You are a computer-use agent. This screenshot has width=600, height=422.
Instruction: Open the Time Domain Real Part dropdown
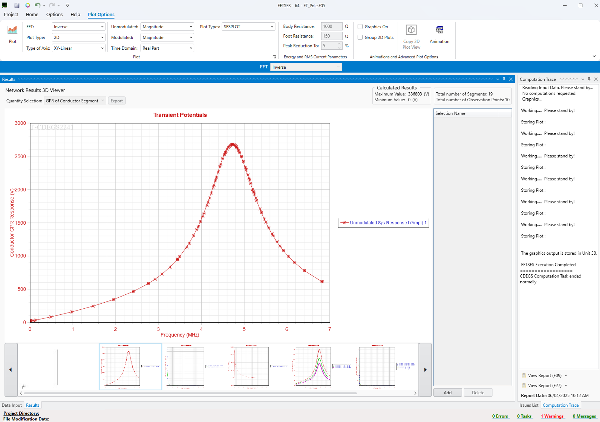pos(167,48)
